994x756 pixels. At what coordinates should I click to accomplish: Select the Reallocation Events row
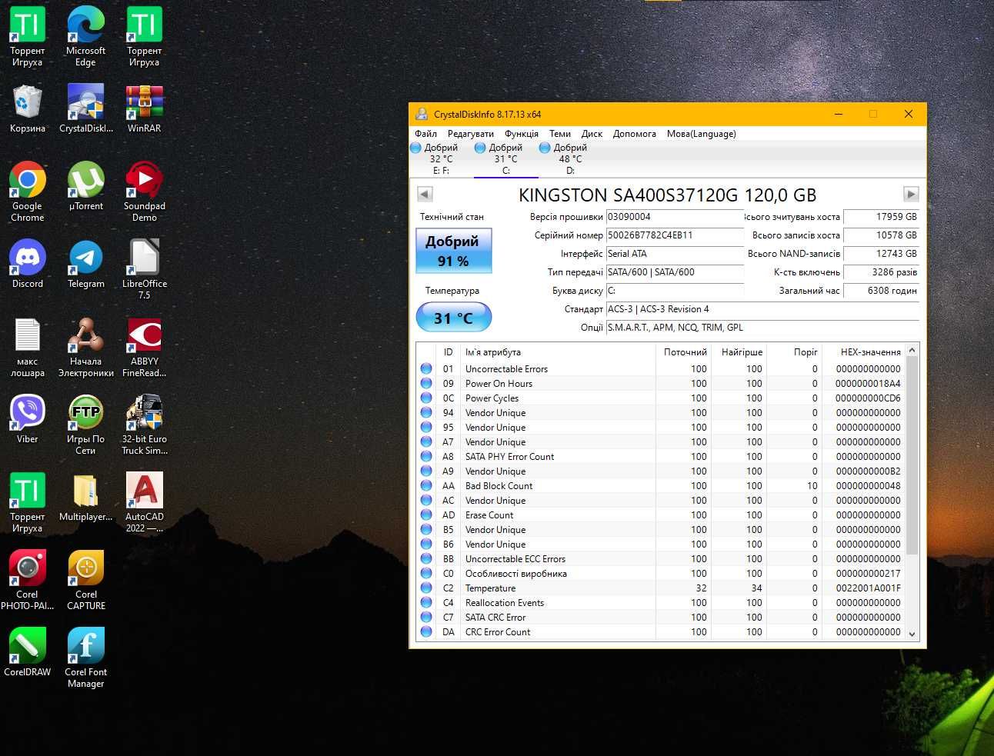pos(661,603)
